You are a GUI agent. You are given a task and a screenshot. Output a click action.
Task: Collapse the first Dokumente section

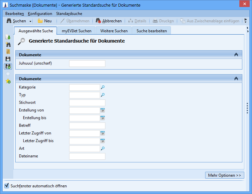click(236, 55)
